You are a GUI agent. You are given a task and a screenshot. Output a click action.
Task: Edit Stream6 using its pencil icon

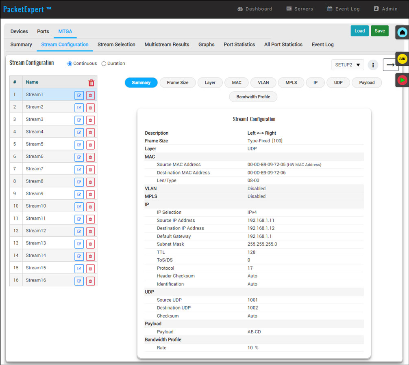pyautogui.click(x=79, y=157)
